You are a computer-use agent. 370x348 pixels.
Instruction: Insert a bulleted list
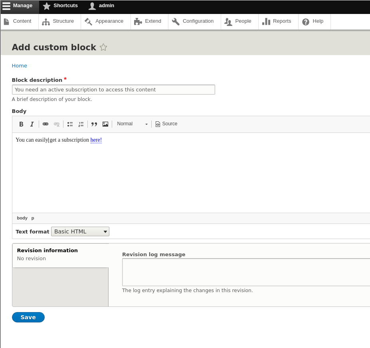70,124
